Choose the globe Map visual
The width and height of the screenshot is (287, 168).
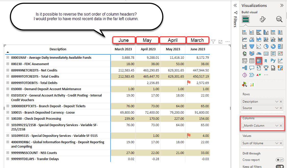click(245, 54)
